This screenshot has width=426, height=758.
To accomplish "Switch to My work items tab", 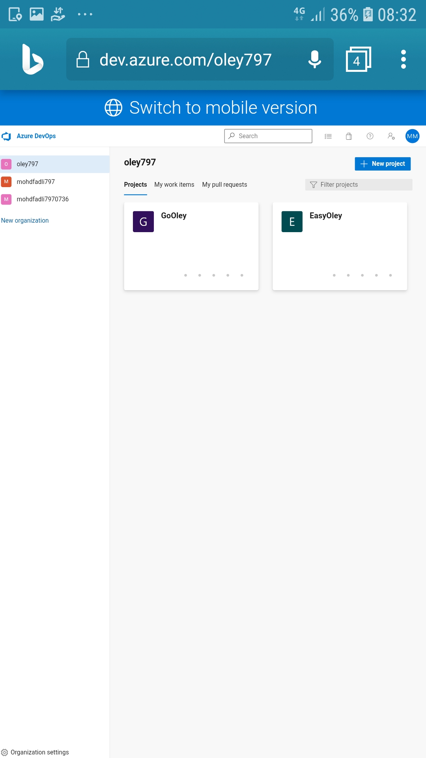I will click(x=174, y=185).
